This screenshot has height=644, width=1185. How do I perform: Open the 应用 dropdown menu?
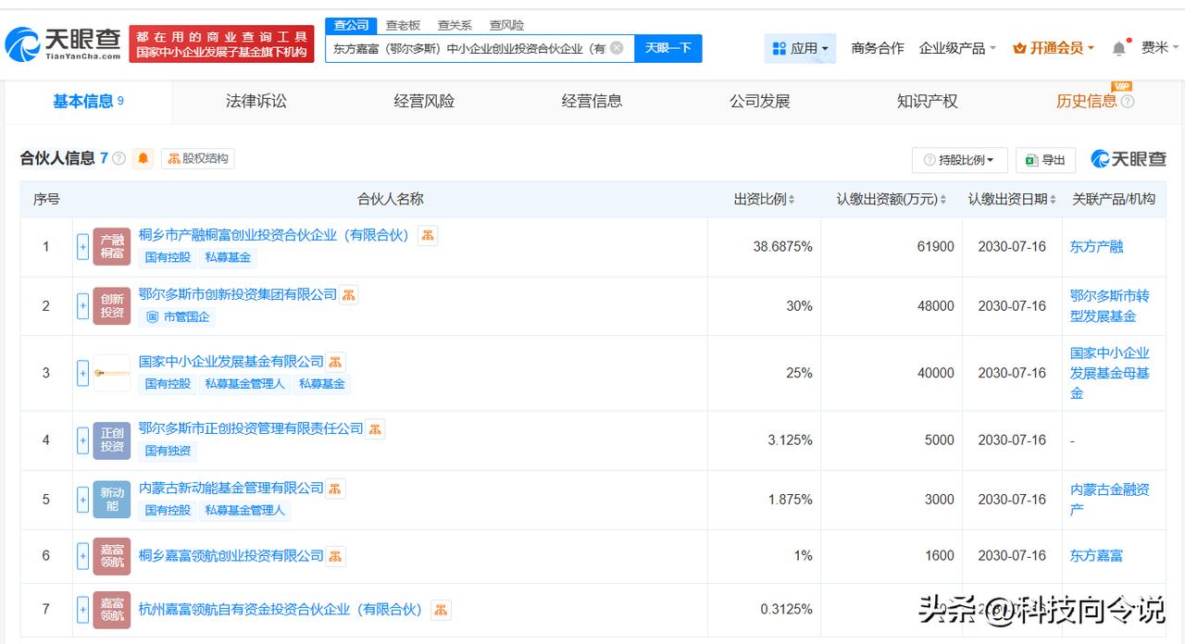800,48
